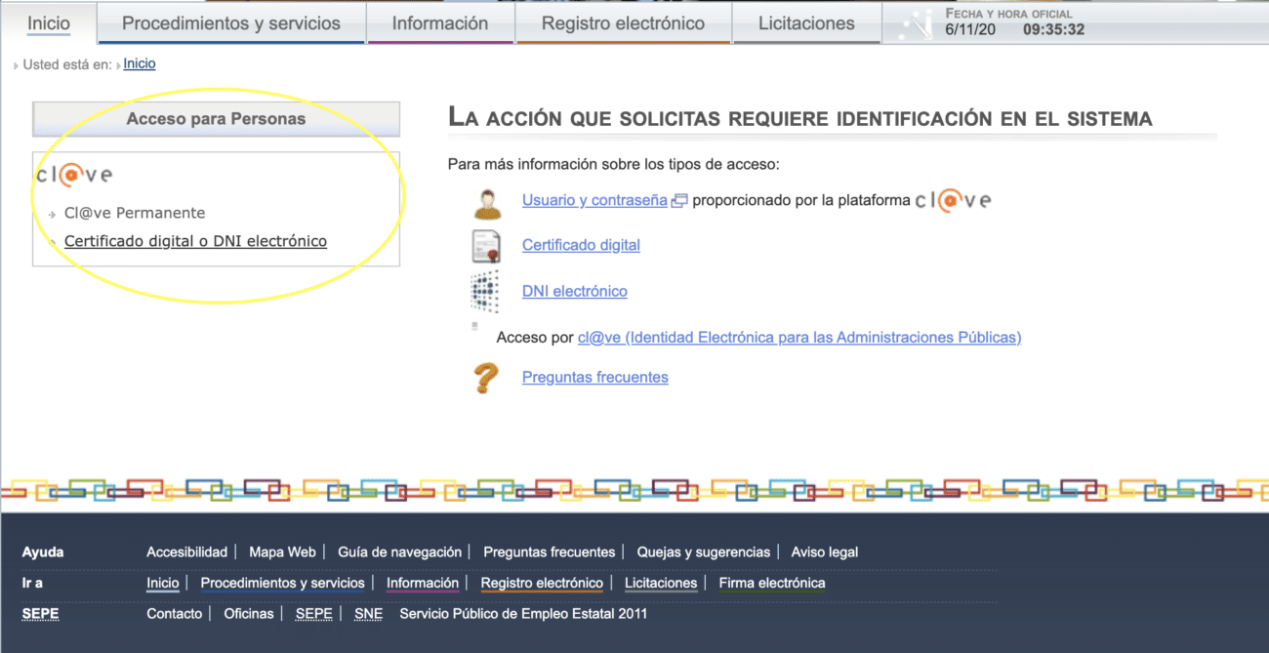
Task: Open Contacto in the SEPE footer row
Action: pos(174,614)
